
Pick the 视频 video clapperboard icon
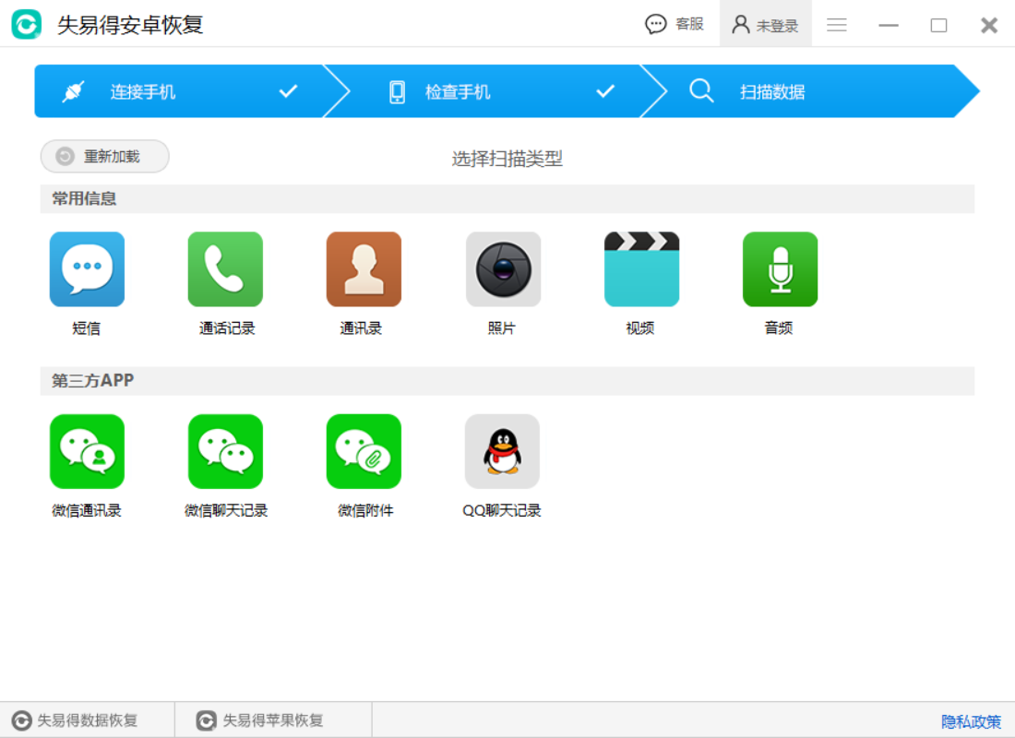pos(641,269)
